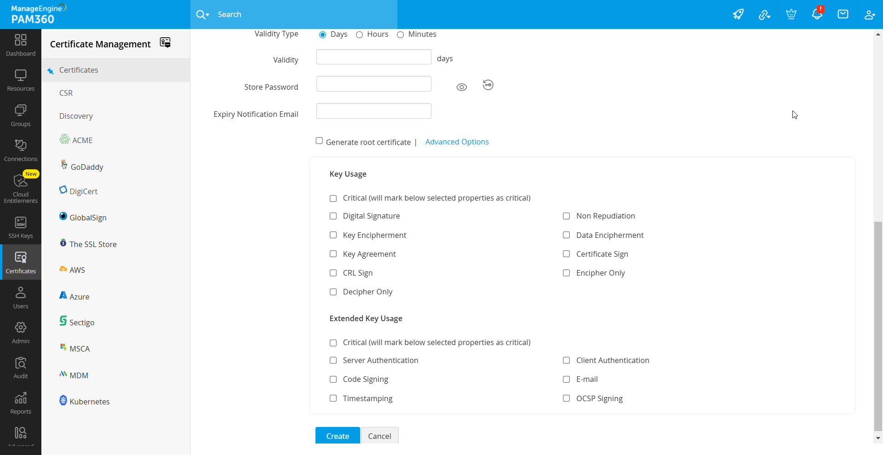The width and height of the screenshot is (883, 455).
Task: Open the notifications bell icon
Action: click(x=817, y=14)
